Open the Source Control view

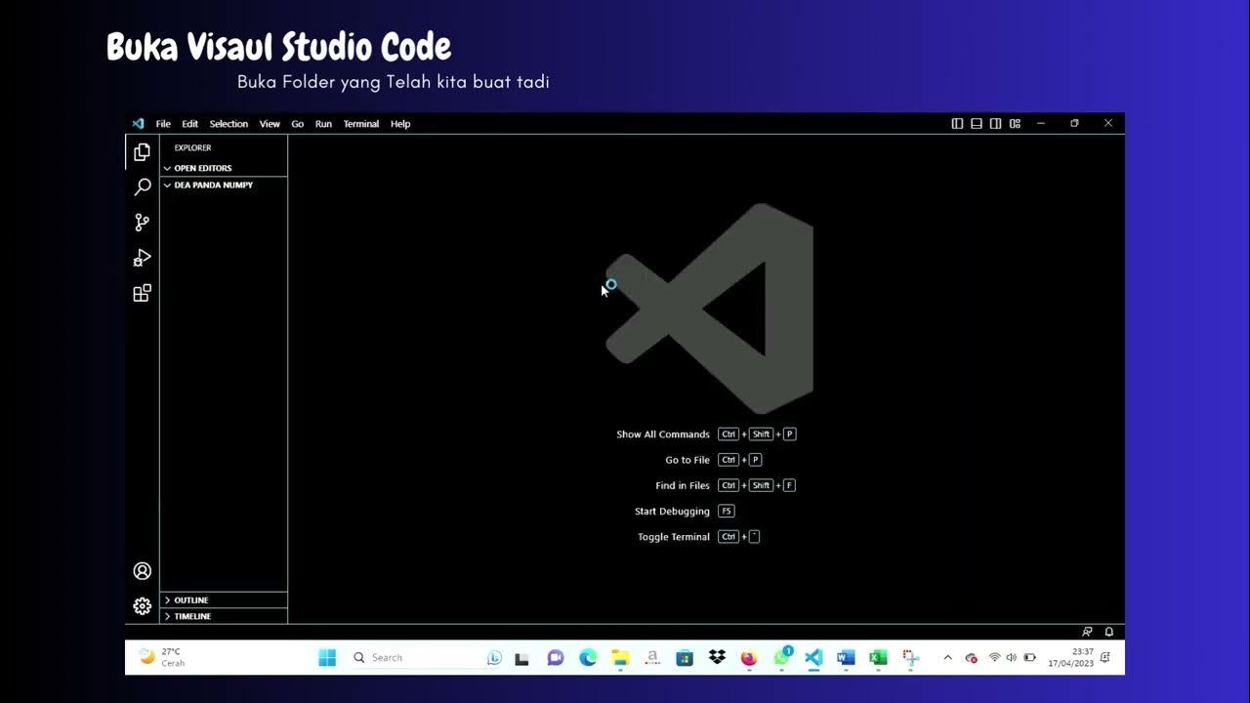point(142,223)
